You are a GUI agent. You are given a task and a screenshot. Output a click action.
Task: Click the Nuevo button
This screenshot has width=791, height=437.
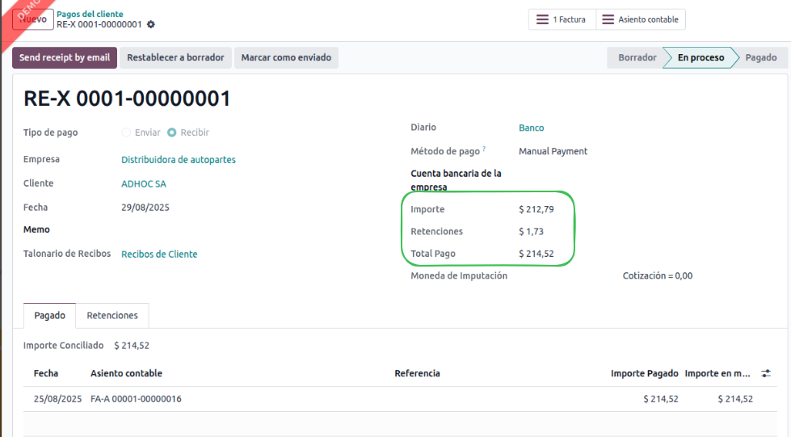[x=33, y=19]
